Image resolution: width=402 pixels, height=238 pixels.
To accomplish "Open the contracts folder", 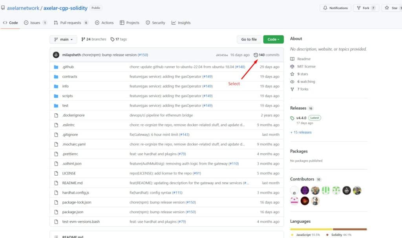I will (69, 76).
